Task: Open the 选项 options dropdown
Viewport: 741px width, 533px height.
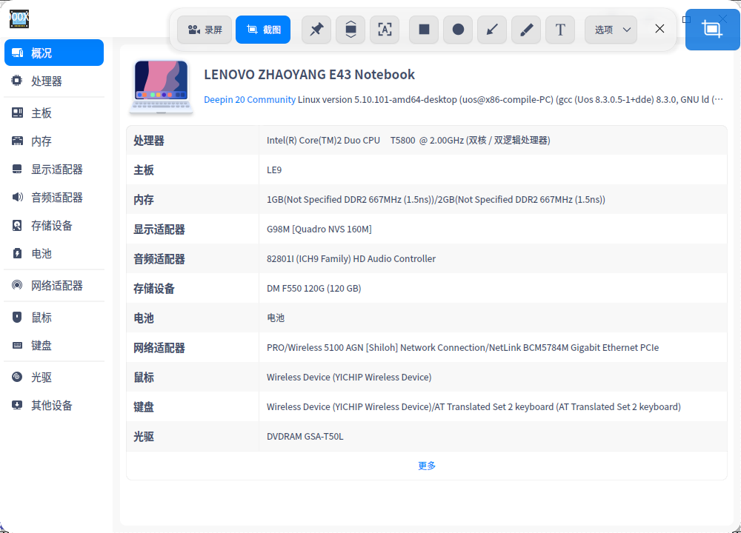Action: coord(611,30)
